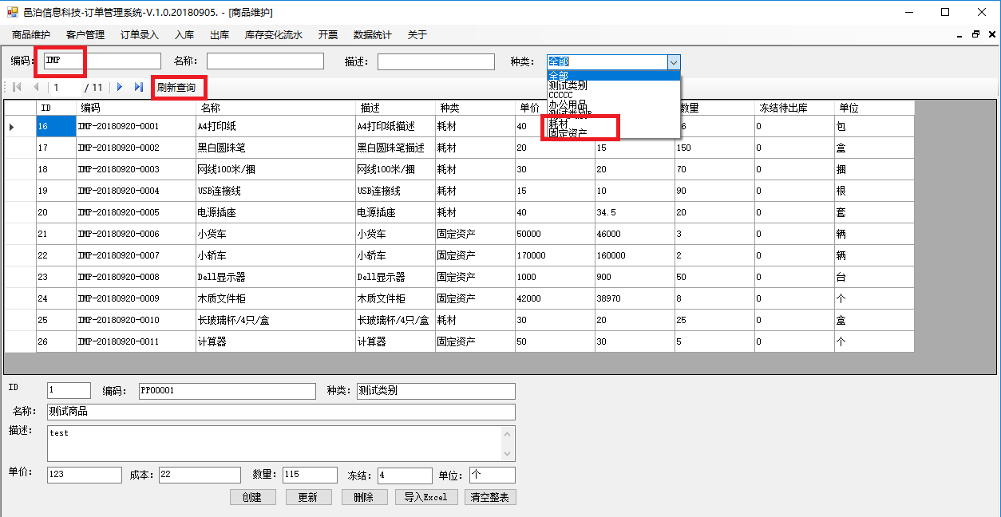Open the 商品维护 menu

tap(31, 35)
